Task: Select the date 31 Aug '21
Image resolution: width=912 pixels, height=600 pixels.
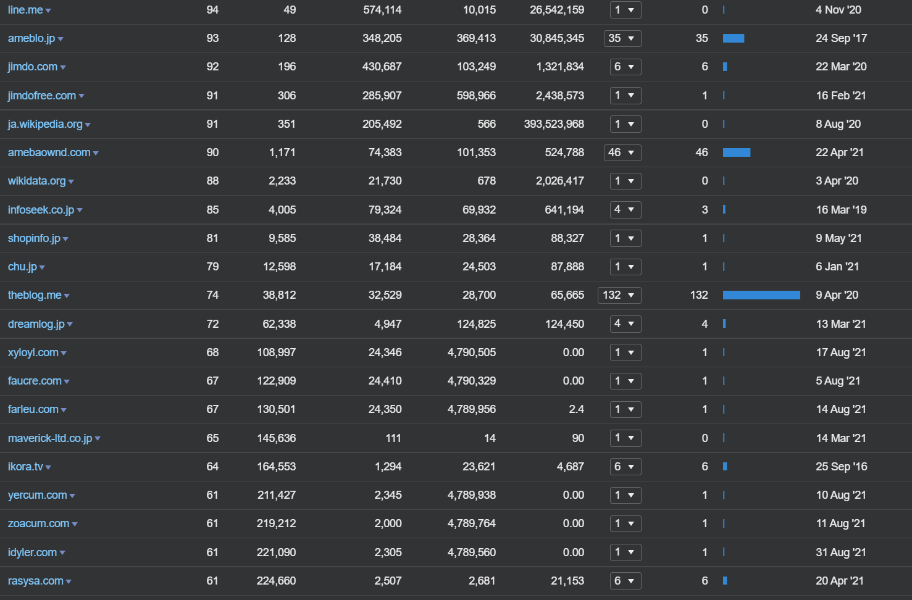Action: click(x=841, y=552)
